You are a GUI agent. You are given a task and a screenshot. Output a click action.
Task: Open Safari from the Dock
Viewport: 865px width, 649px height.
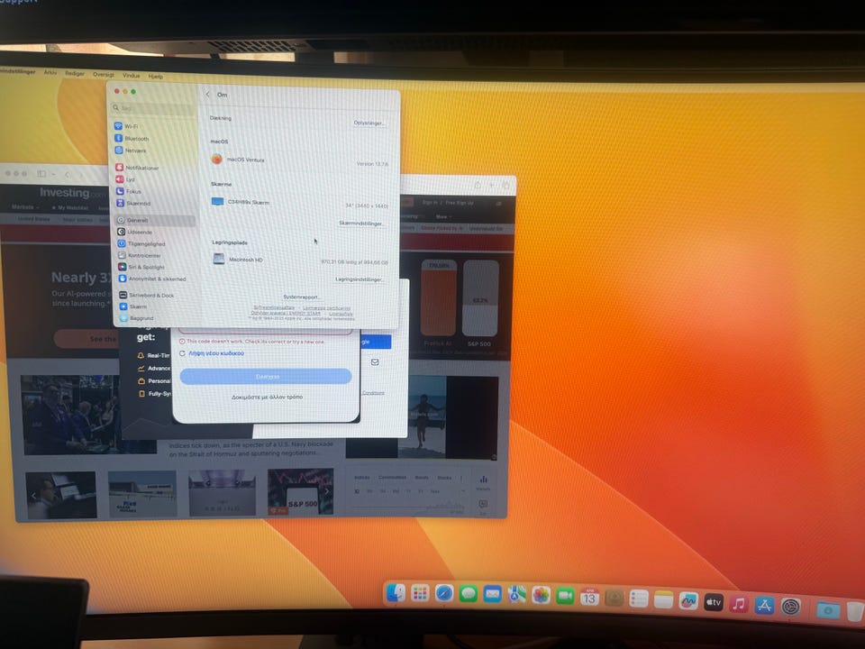coord(444,594)
